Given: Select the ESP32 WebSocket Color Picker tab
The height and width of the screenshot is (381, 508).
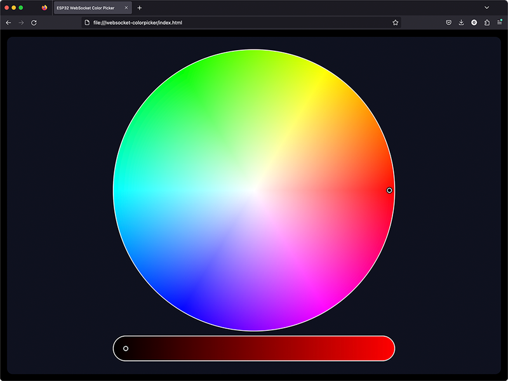Looking at the screenshot, I should tap(89, 8).
